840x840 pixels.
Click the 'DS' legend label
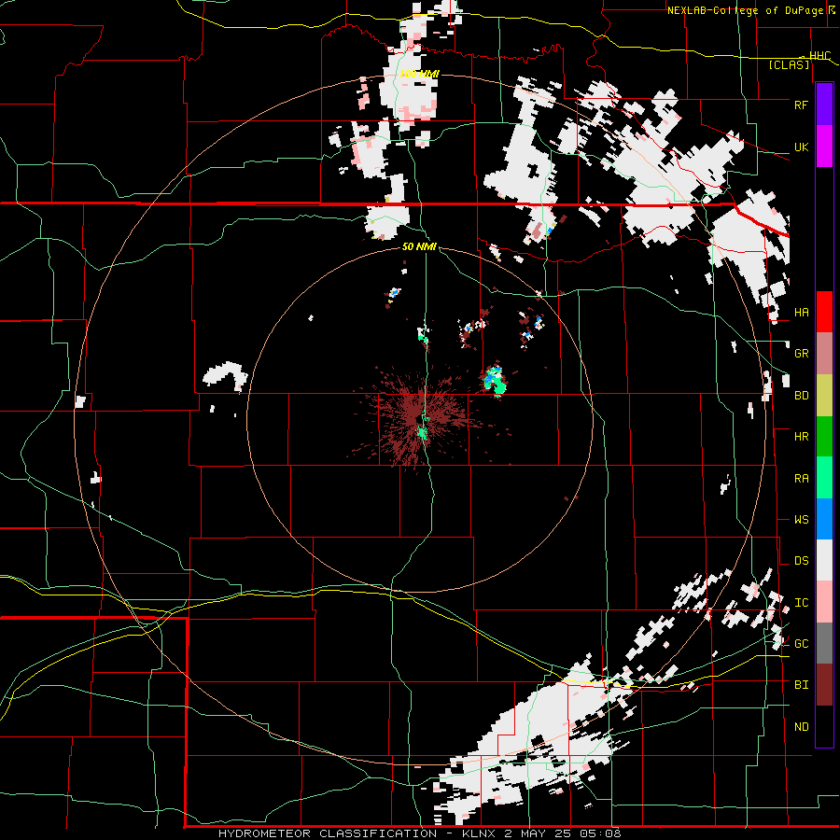[x=801, y=561]
